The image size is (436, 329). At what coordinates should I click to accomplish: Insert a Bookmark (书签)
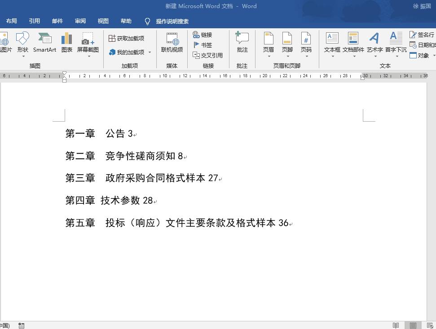(203, 45)
